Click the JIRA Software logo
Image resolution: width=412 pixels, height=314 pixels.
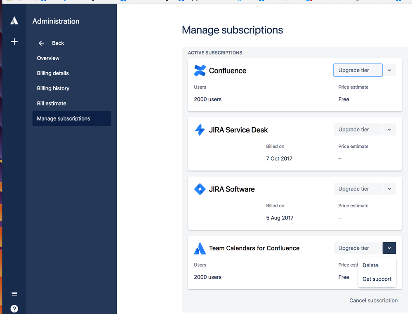coord(200,189)
